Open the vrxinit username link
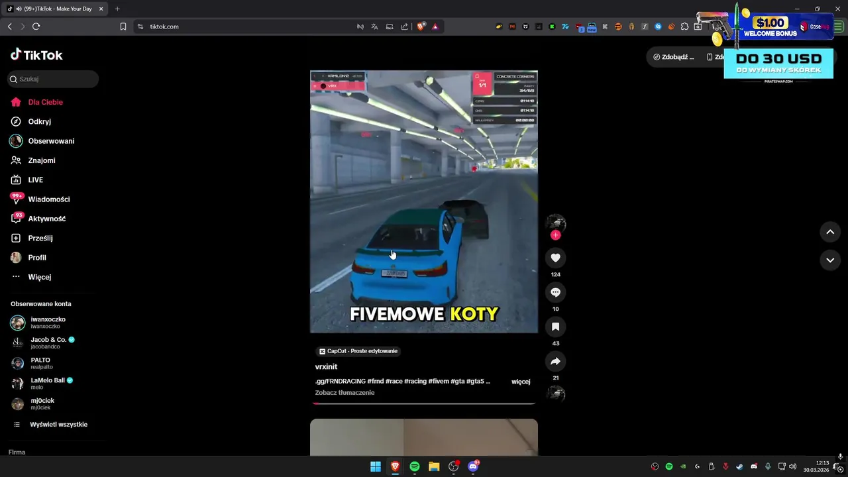This screenshot has height=477, width=848. 326,366
